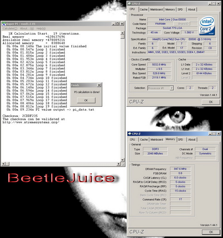Open About tab in top CPU-Z window
The image size is (223, 238).
(x=191, y=10)
